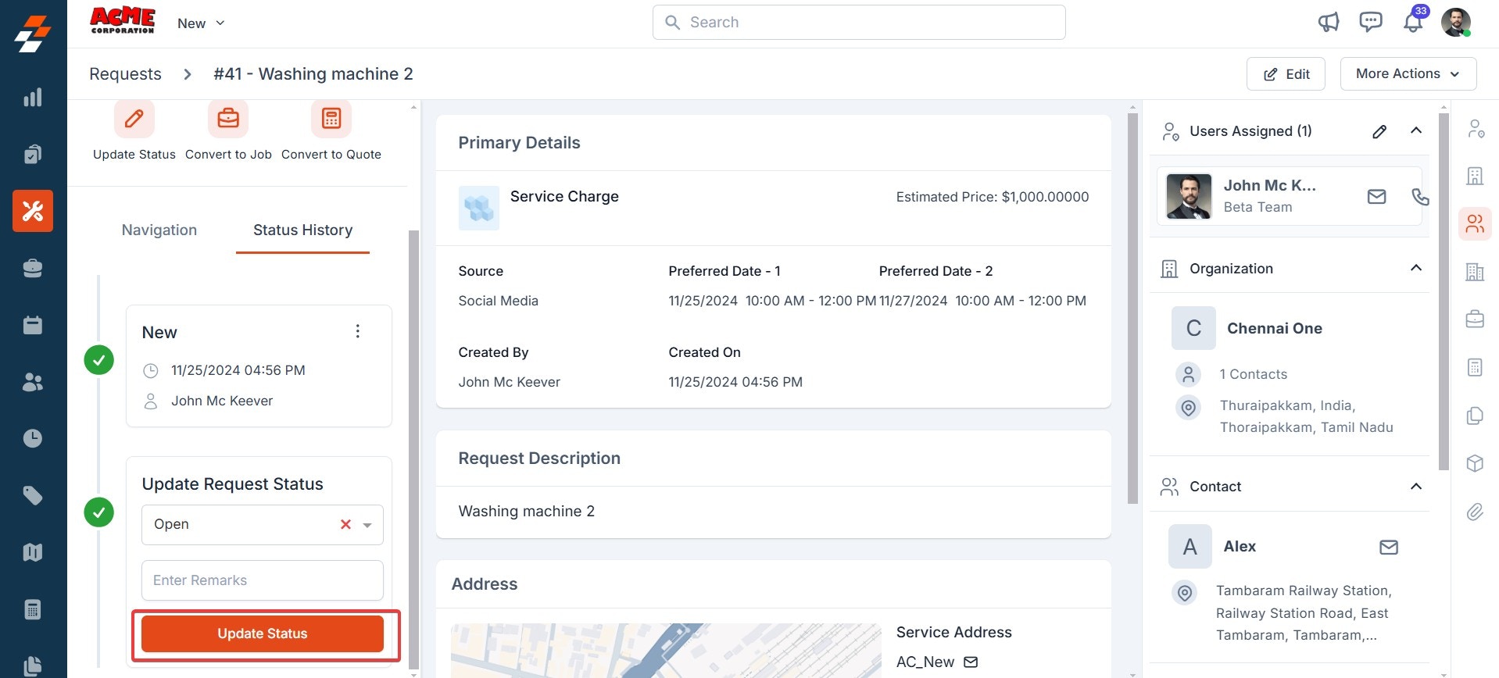Email the AC_New service address

click(971, 662)
